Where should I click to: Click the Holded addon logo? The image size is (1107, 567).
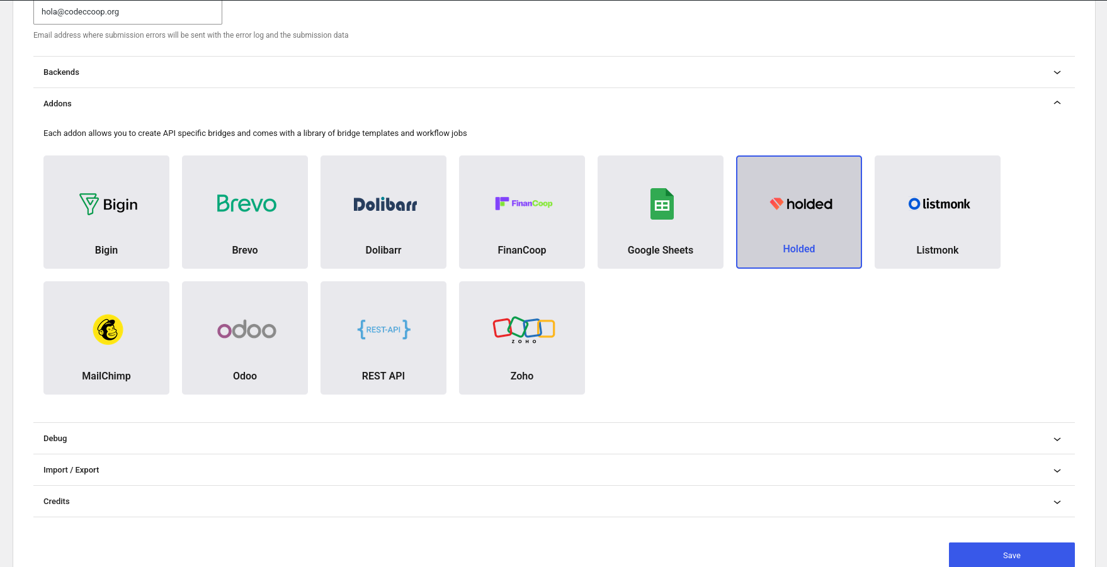(800, 204)
